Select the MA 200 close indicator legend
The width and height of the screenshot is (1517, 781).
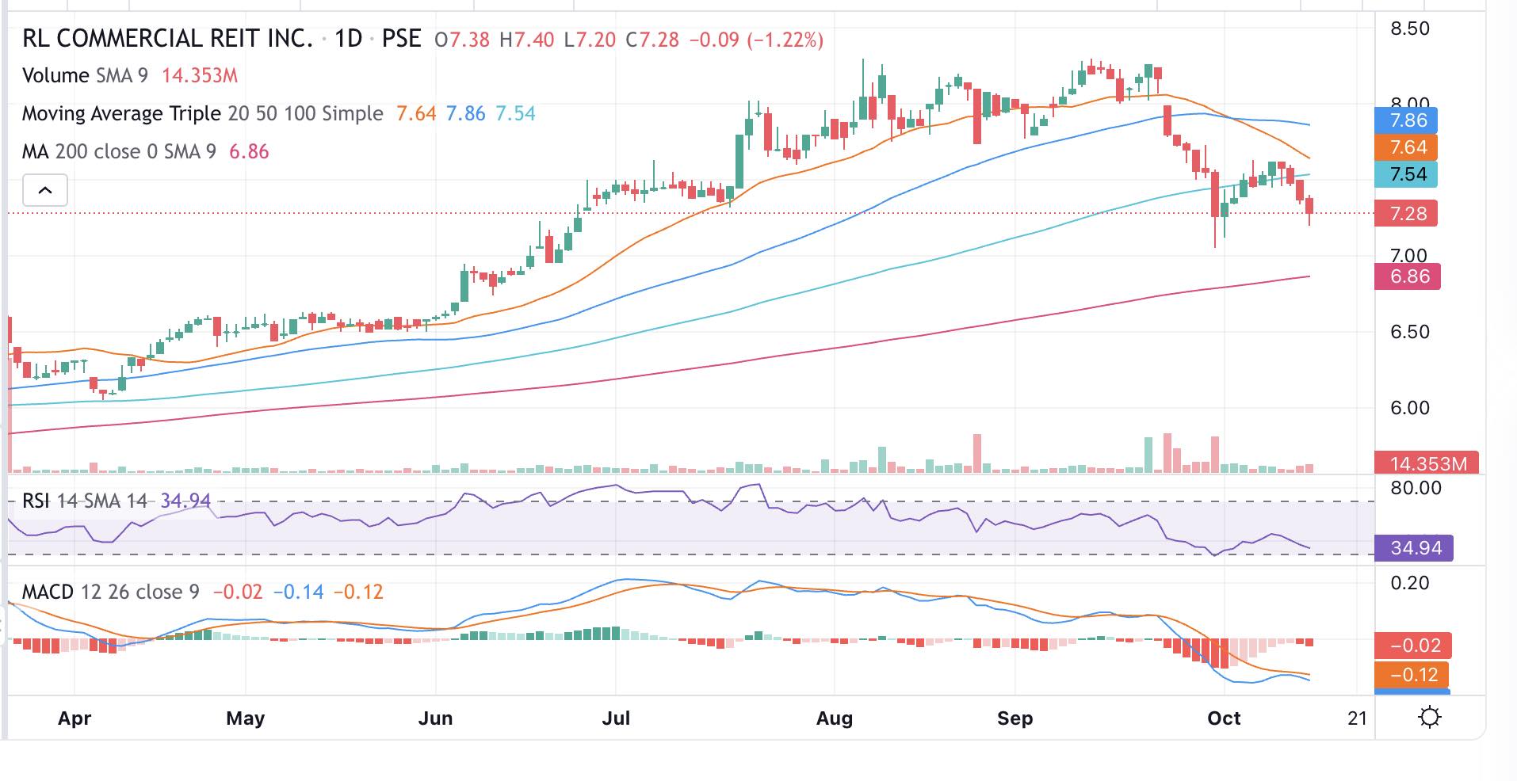coord(119,151)
